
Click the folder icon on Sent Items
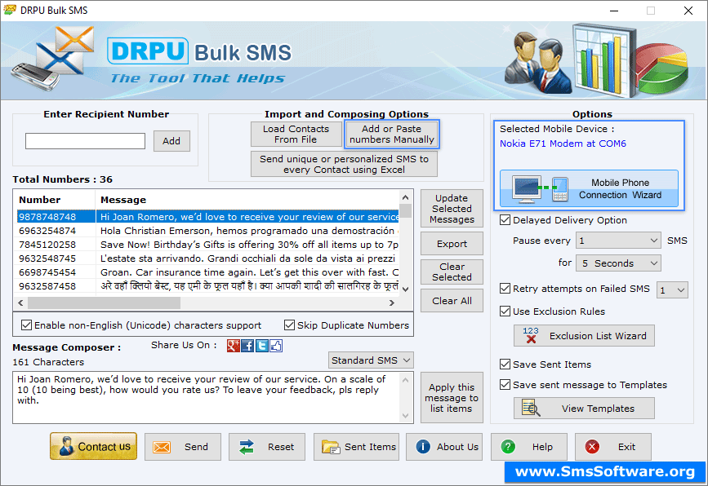tap(331, 447)
